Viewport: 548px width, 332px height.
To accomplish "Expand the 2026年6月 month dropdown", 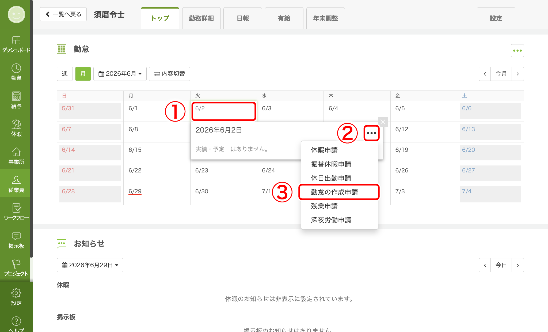I will point(120,74).
